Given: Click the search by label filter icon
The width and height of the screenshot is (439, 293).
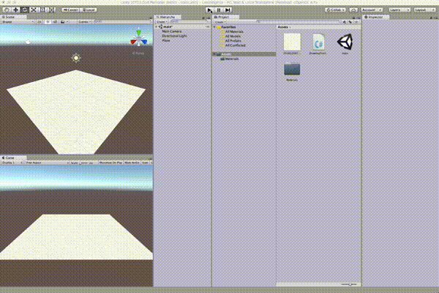Looking at the screenshot, I should [350, 21].
